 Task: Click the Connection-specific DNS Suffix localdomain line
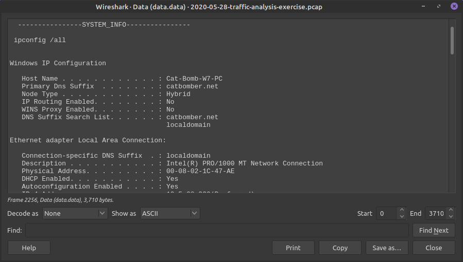(x=116, y=156)
